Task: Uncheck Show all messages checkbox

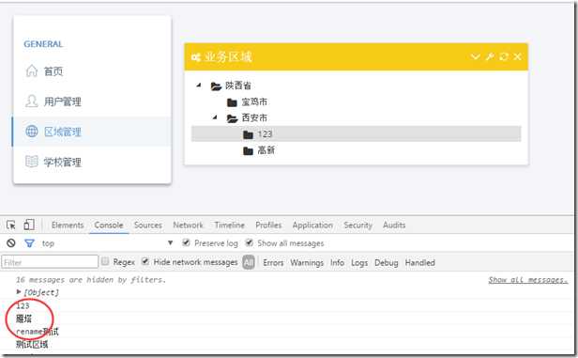Action: coord(250,242)
